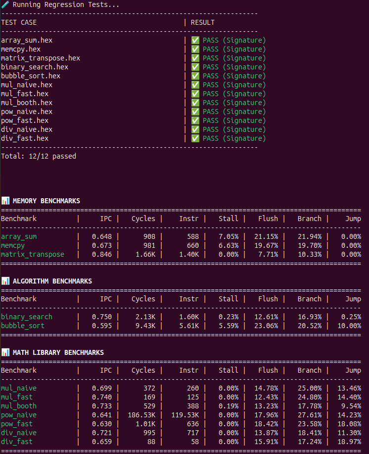
Task: Click the test tube icon beside Running Regression Tests
Action: coord(5,4)
